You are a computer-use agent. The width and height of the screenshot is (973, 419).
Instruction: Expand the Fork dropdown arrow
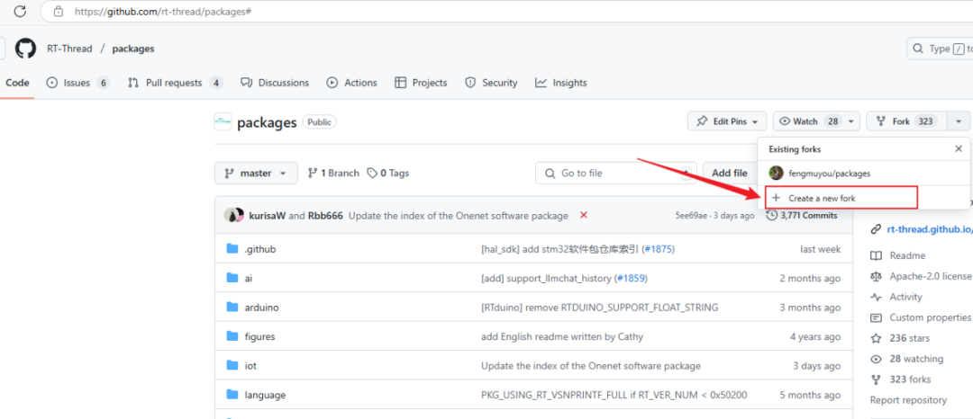click(959, 121)
